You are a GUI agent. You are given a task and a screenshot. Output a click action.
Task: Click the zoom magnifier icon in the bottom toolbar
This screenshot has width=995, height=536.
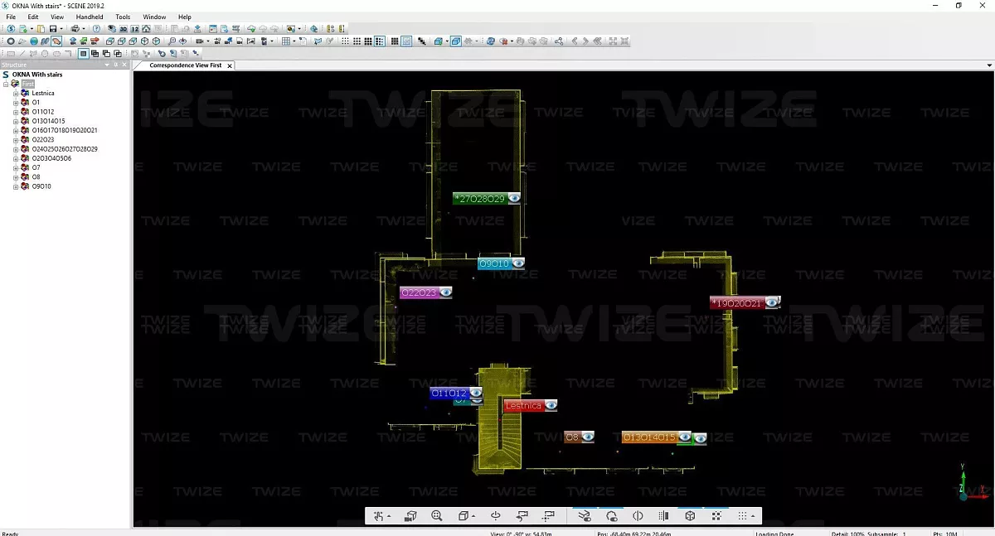[x=436, y=516]
